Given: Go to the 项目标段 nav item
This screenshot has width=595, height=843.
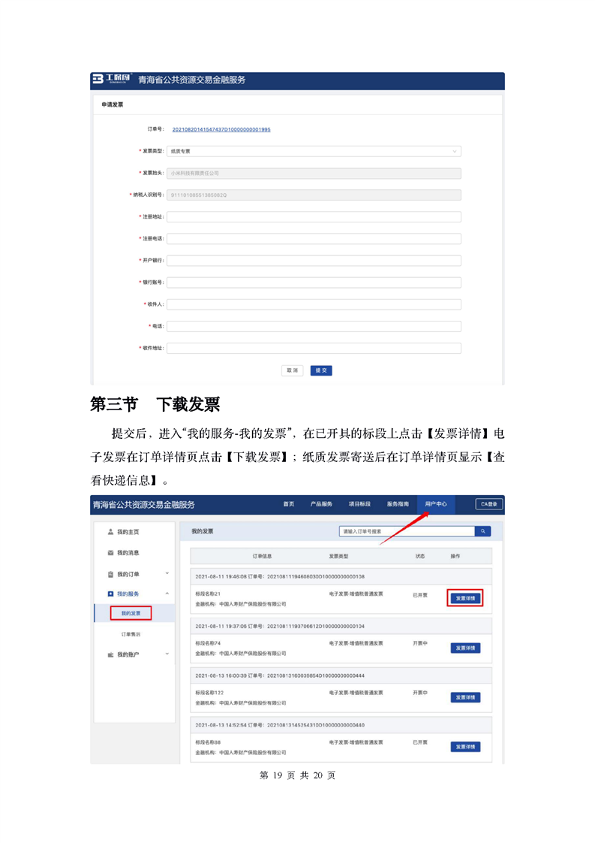Looking at the screenshot, I should click(x=359, y=504).
